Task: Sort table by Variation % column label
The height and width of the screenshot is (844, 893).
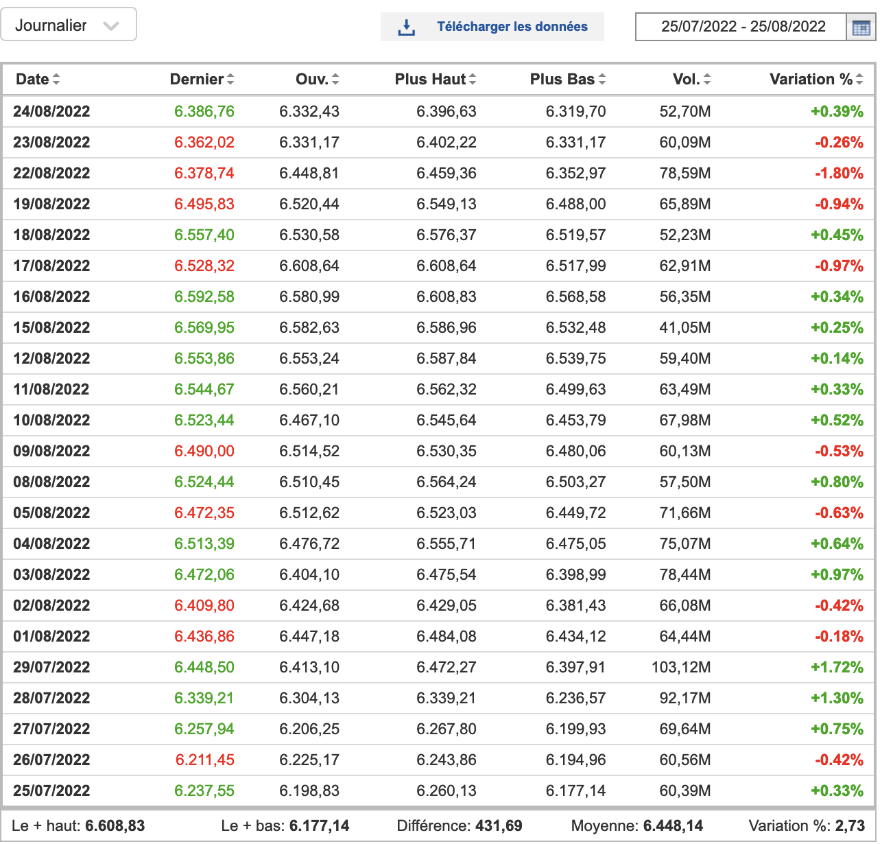Action: pyautogui.click(x=811, y=80)
